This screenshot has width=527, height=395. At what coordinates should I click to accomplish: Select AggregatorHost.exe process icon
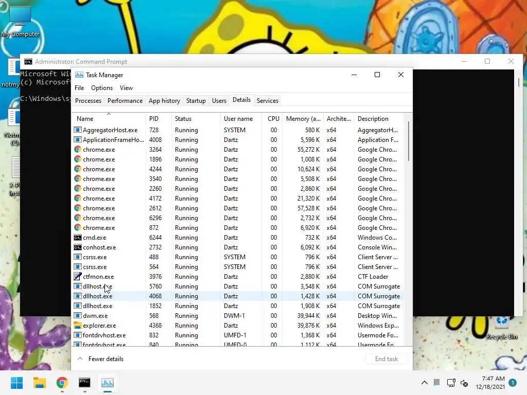[x=78, y=130]
